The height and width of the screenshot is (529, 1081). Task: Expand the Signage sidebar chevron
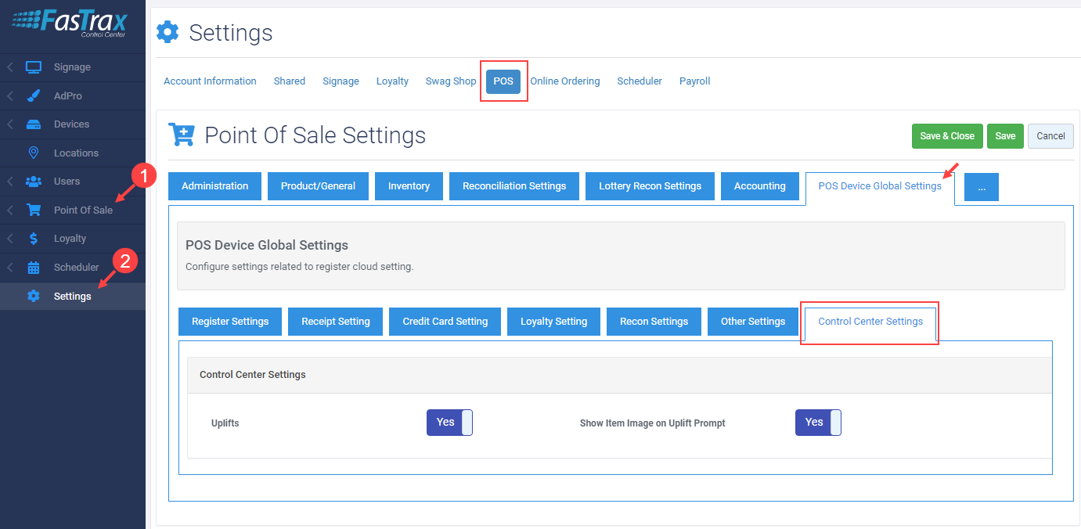click(10, 67)
